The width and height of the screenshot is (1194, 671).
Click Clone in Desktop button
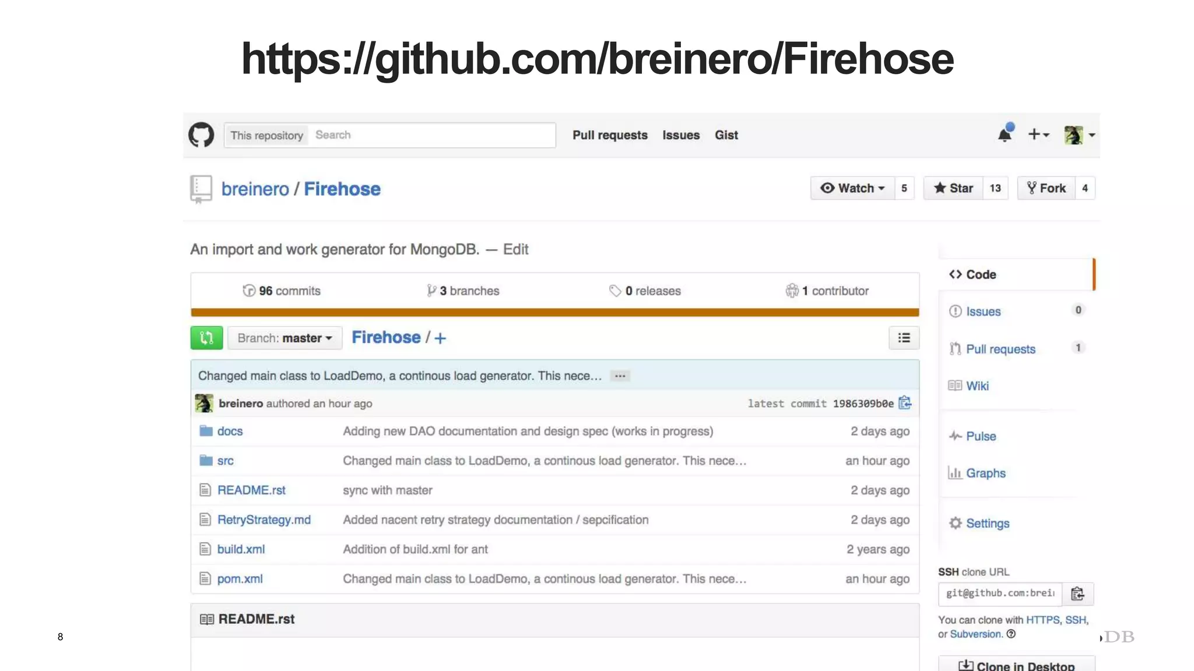(x=1017, y=664)
